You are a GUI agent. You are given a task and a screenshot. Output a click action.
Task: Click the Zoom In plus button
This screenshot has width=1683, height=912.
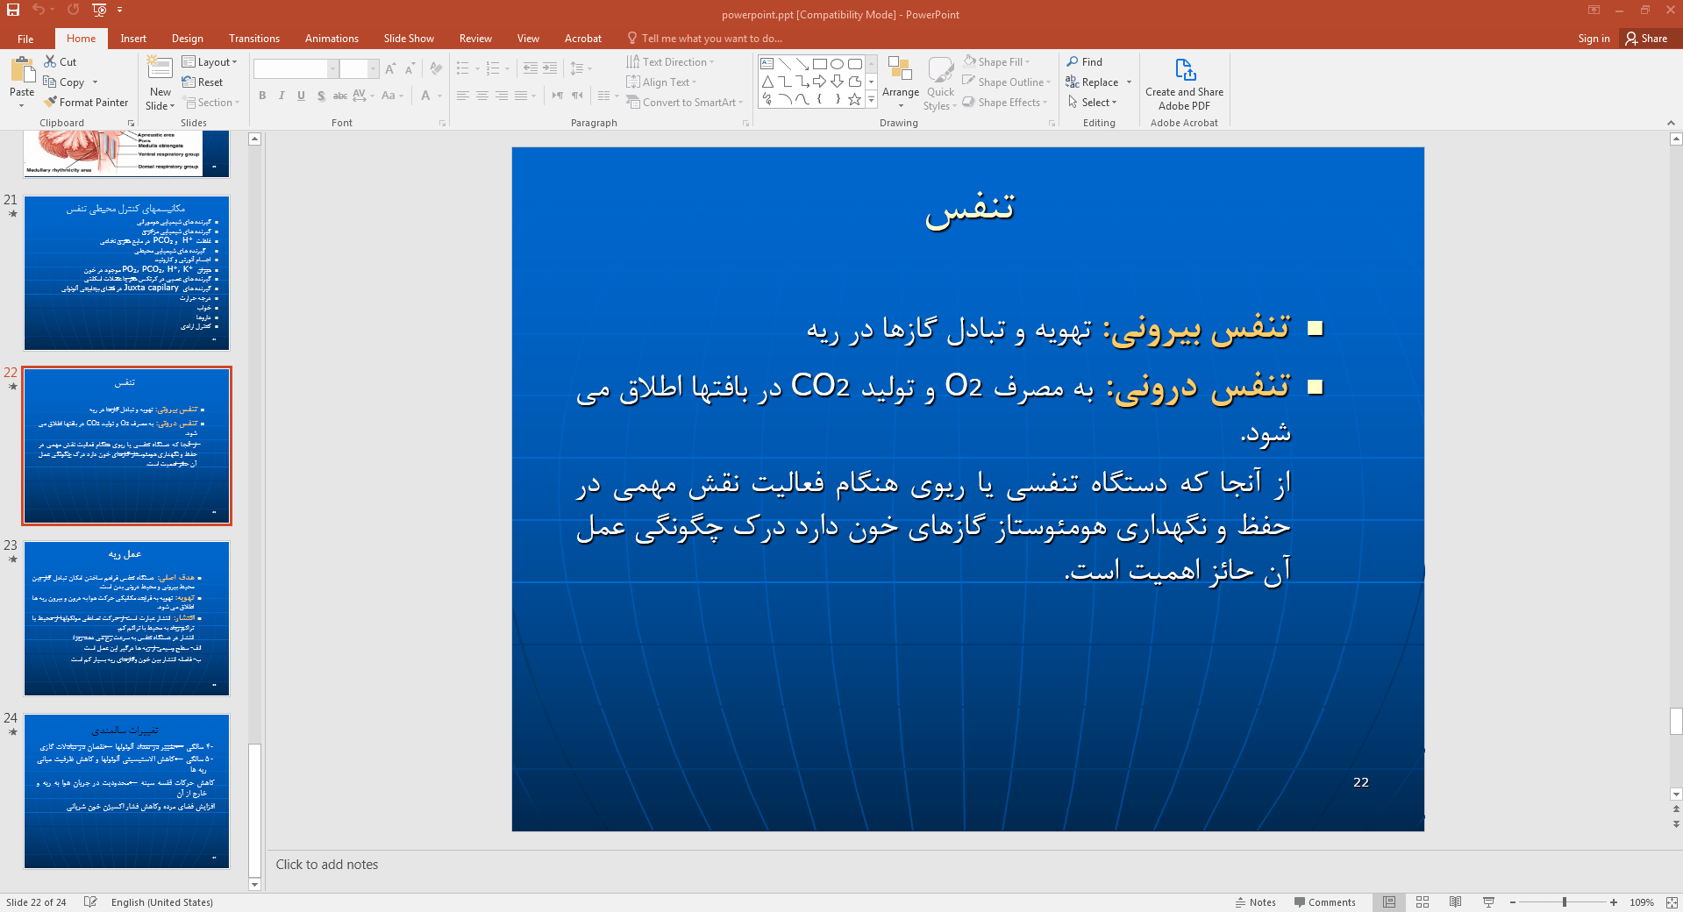tap(1614, 902)
